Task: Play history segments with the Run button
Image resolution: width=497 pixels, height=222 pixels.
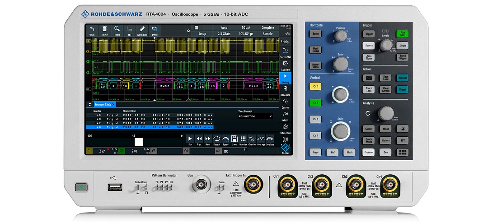Action: click(x=190, y=140)
